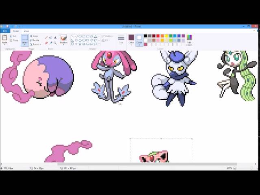Choose the Fill with color bucket tool
The width and height of the screenshot is (260, 195).
(x=50, y=38)
